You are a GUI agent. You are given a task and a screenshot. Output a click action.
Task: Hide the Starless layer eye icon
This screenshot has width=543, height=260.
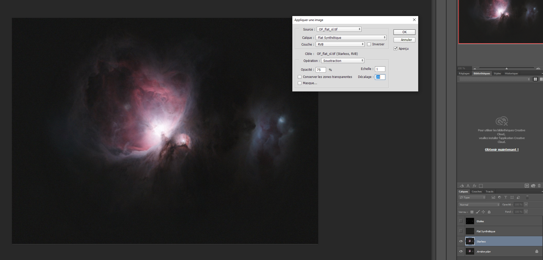[461, 241]
